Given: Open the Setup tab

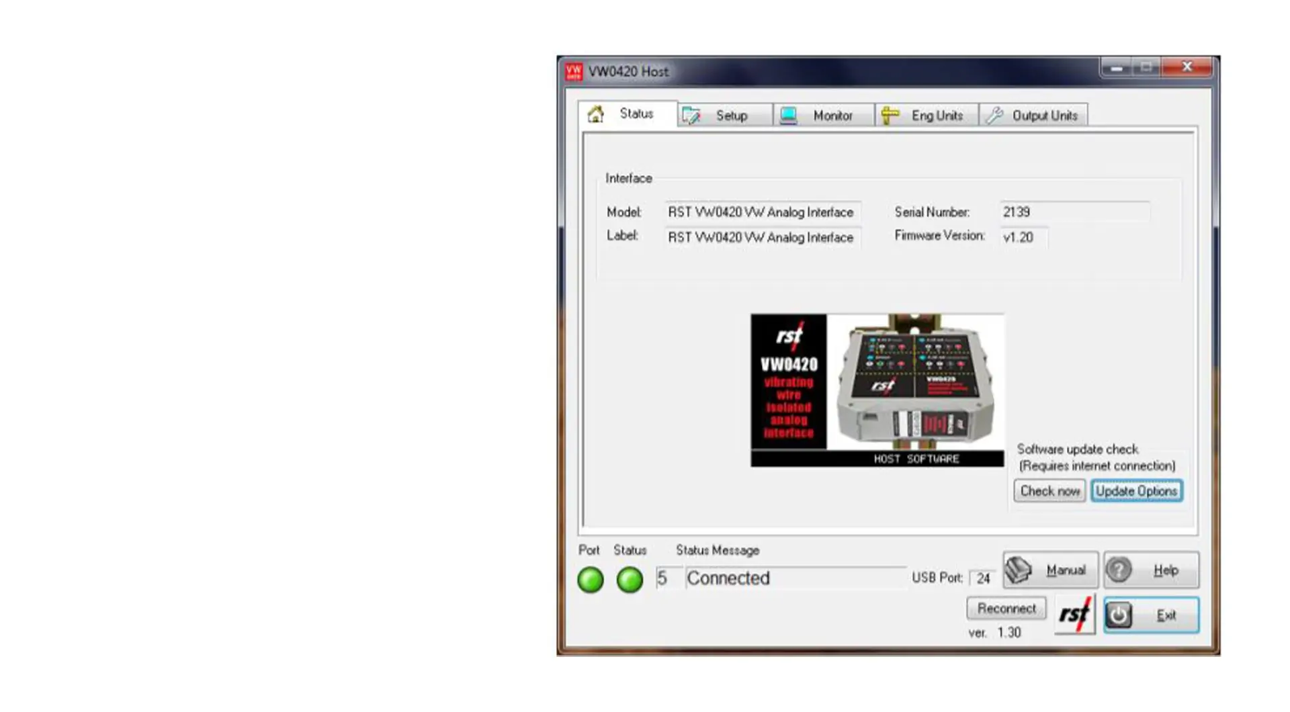Looking at the screenshot, I should pyautogui.click(x=725, y=116).
